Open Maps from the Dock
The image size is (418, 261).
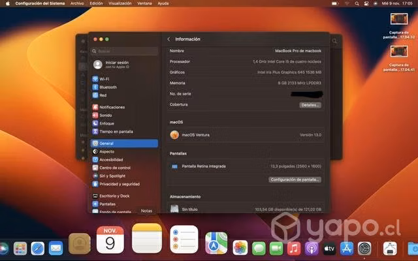pos(216,243)
